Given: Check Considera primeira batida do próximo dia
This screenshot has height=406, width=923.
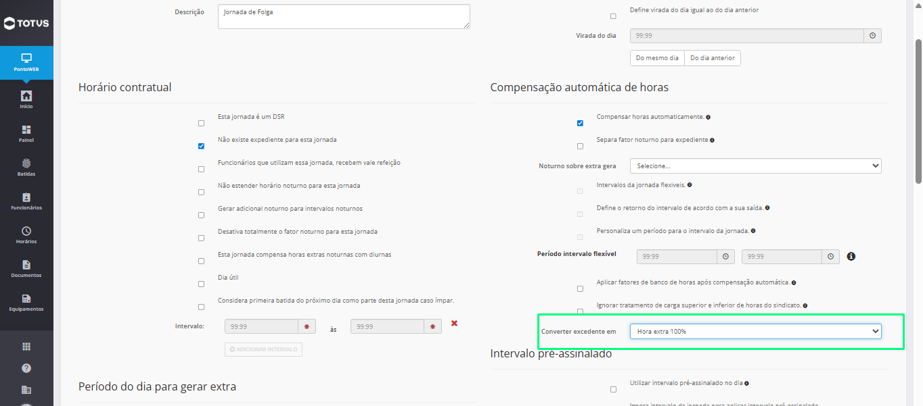Looking at the screenshot, I should (x=201, y=307).
